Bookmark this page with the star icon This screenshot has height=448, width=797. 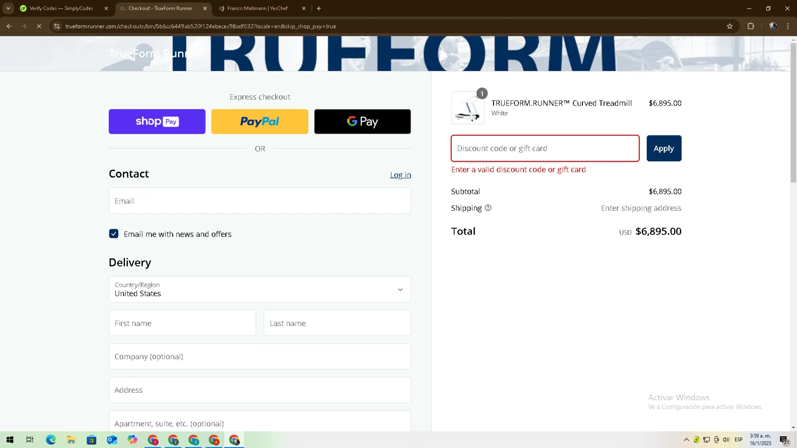coord(730,26)
